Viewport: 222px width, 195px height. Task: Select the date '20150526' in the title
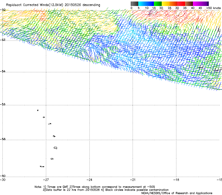click(73, 5)
